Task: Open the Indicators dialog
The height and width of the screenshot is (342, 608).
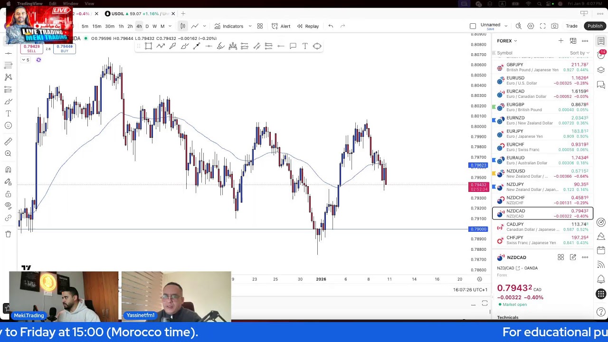Action: click(x=228, y=26)
